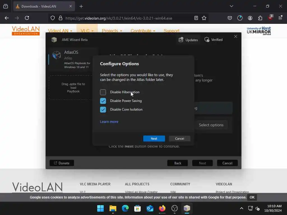Uncheck Disable Power Saving option
Viewport: 287px width, 215px height.
coord(103,101)
